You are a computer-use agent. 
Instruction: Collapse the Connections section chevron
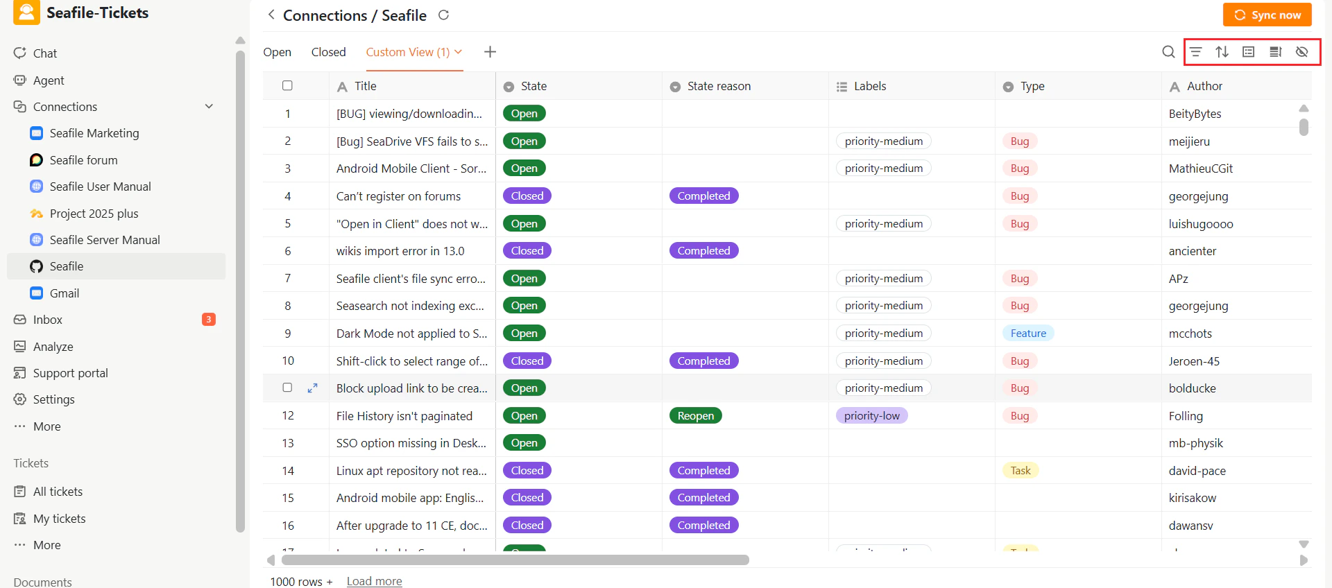209,107
